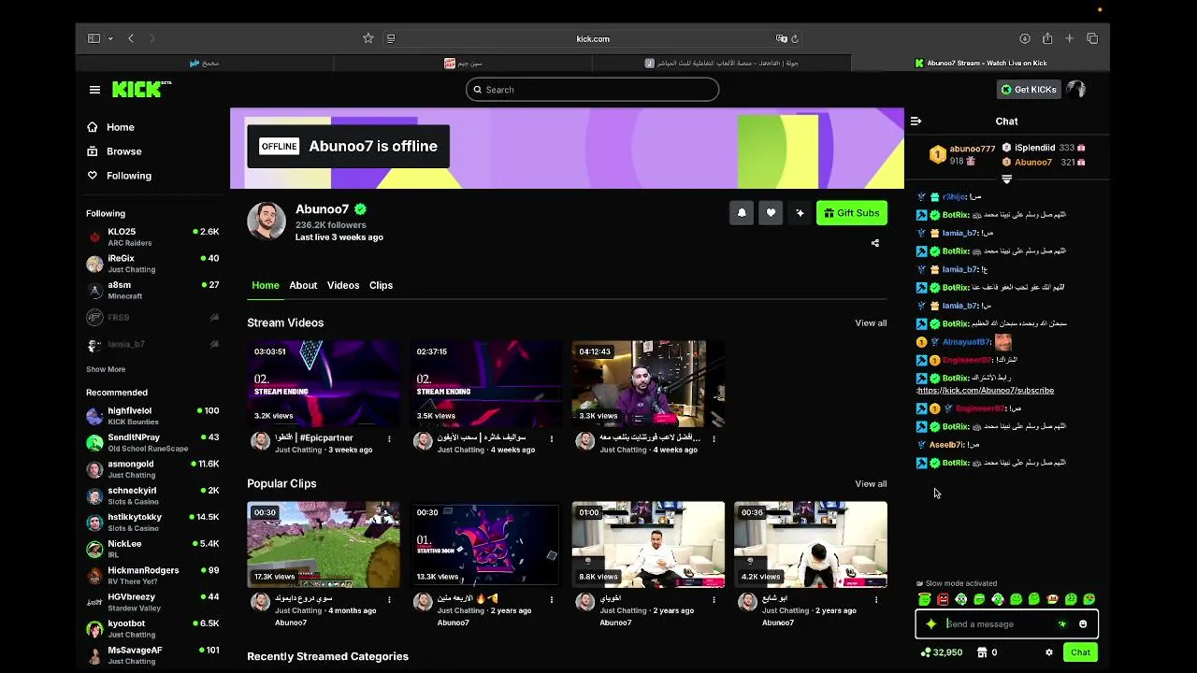Toggle notifications bell for Abunoo7
The image size is (1197, 673).
click(x=742, y=213)
